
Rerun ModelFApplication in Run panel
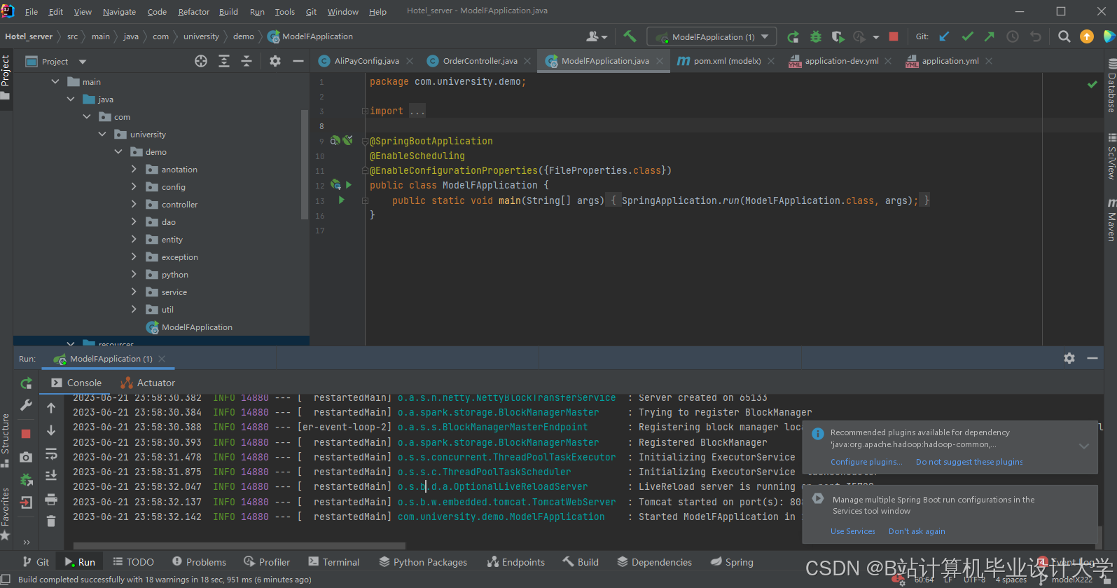[x=26, y=383]
